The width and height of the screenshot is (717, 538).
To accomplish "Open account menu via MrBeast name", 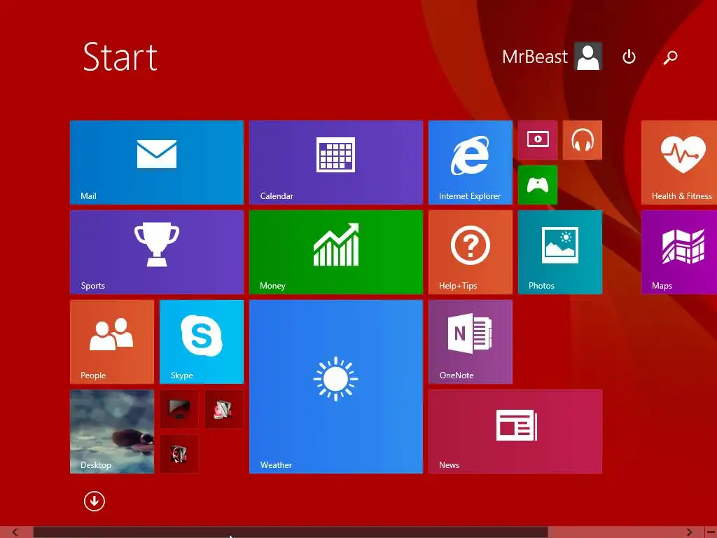I will 534,57.
